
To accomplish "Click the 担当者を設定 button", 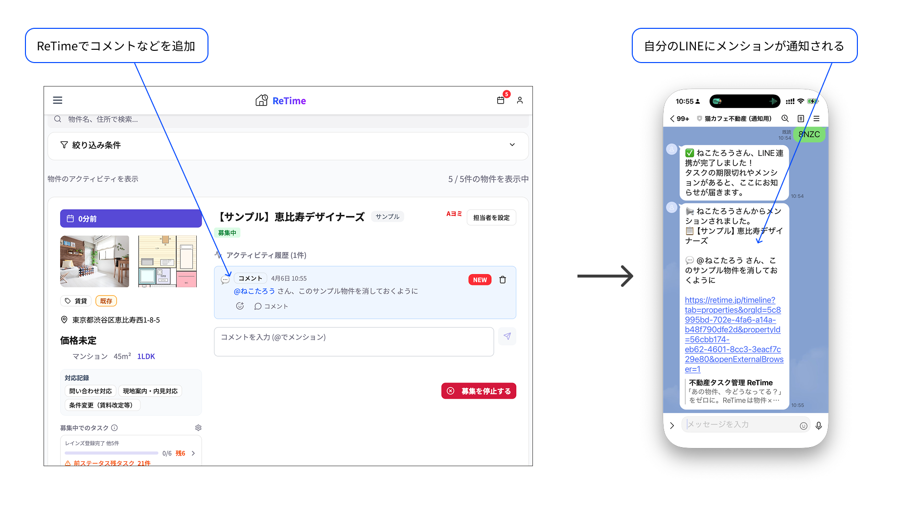I will pyautogui.click(x=491, y=217).
